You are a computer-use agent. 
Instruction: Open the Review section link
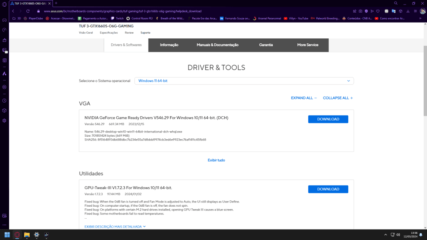pos(129,32)
